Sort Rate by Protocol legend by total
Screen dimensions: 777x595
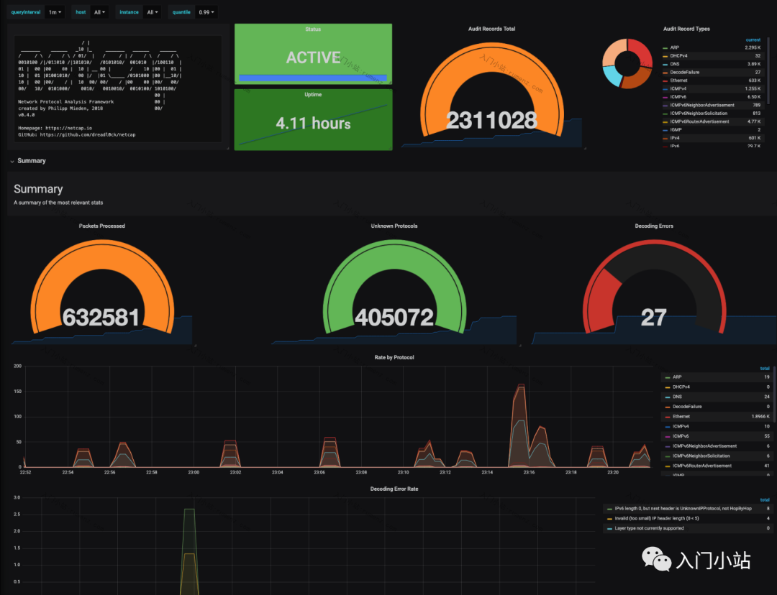[765, 369]
